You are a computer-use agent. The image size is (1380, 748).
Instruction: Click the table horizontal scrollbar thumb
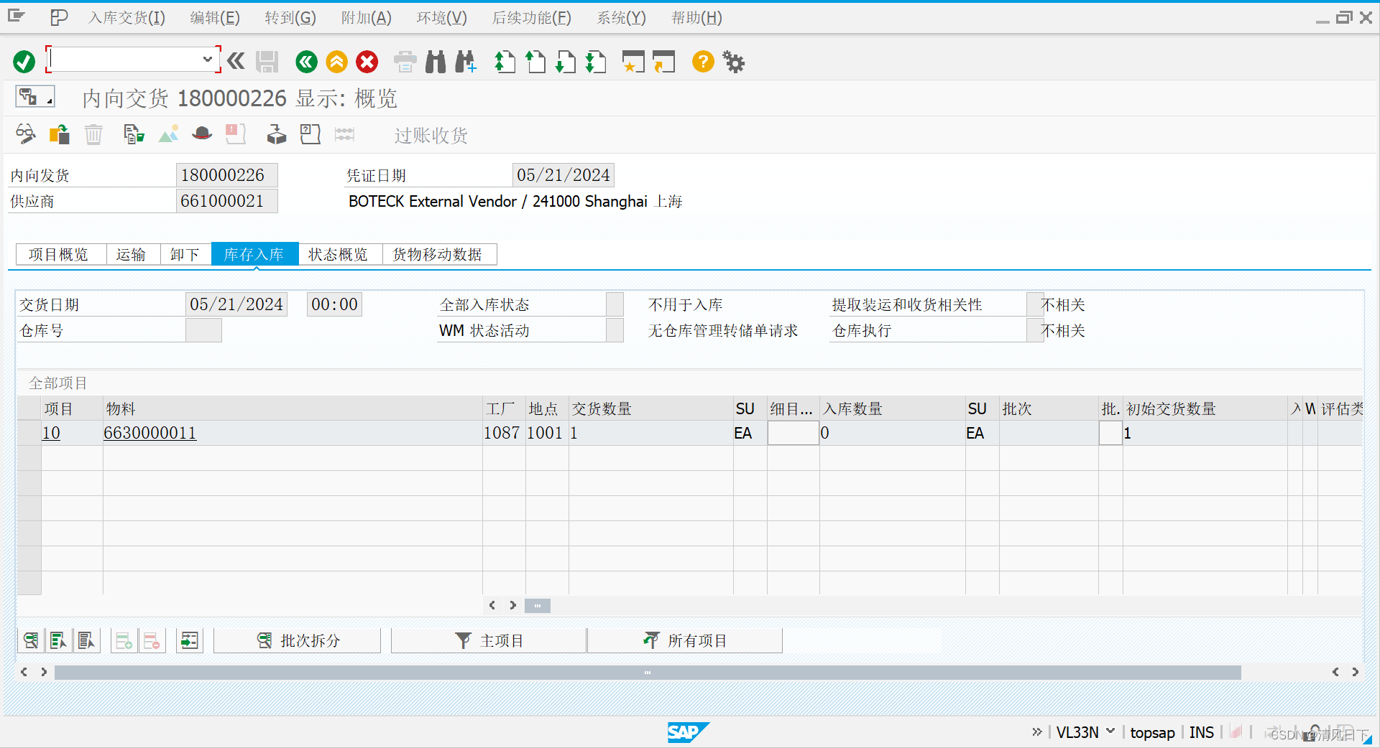pos(538,606)
